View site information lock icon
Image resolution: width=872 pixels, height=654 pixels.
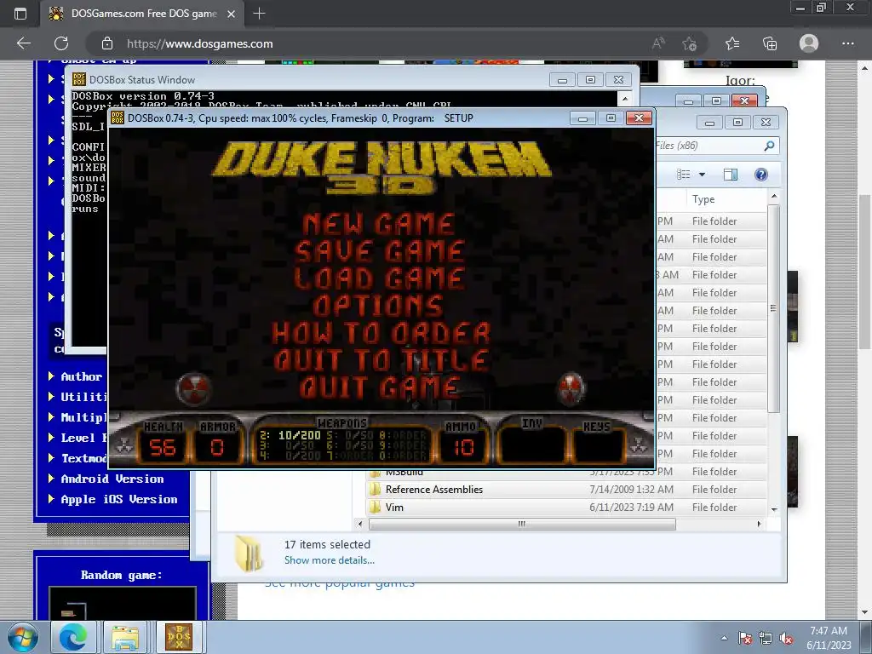point(107,43)
